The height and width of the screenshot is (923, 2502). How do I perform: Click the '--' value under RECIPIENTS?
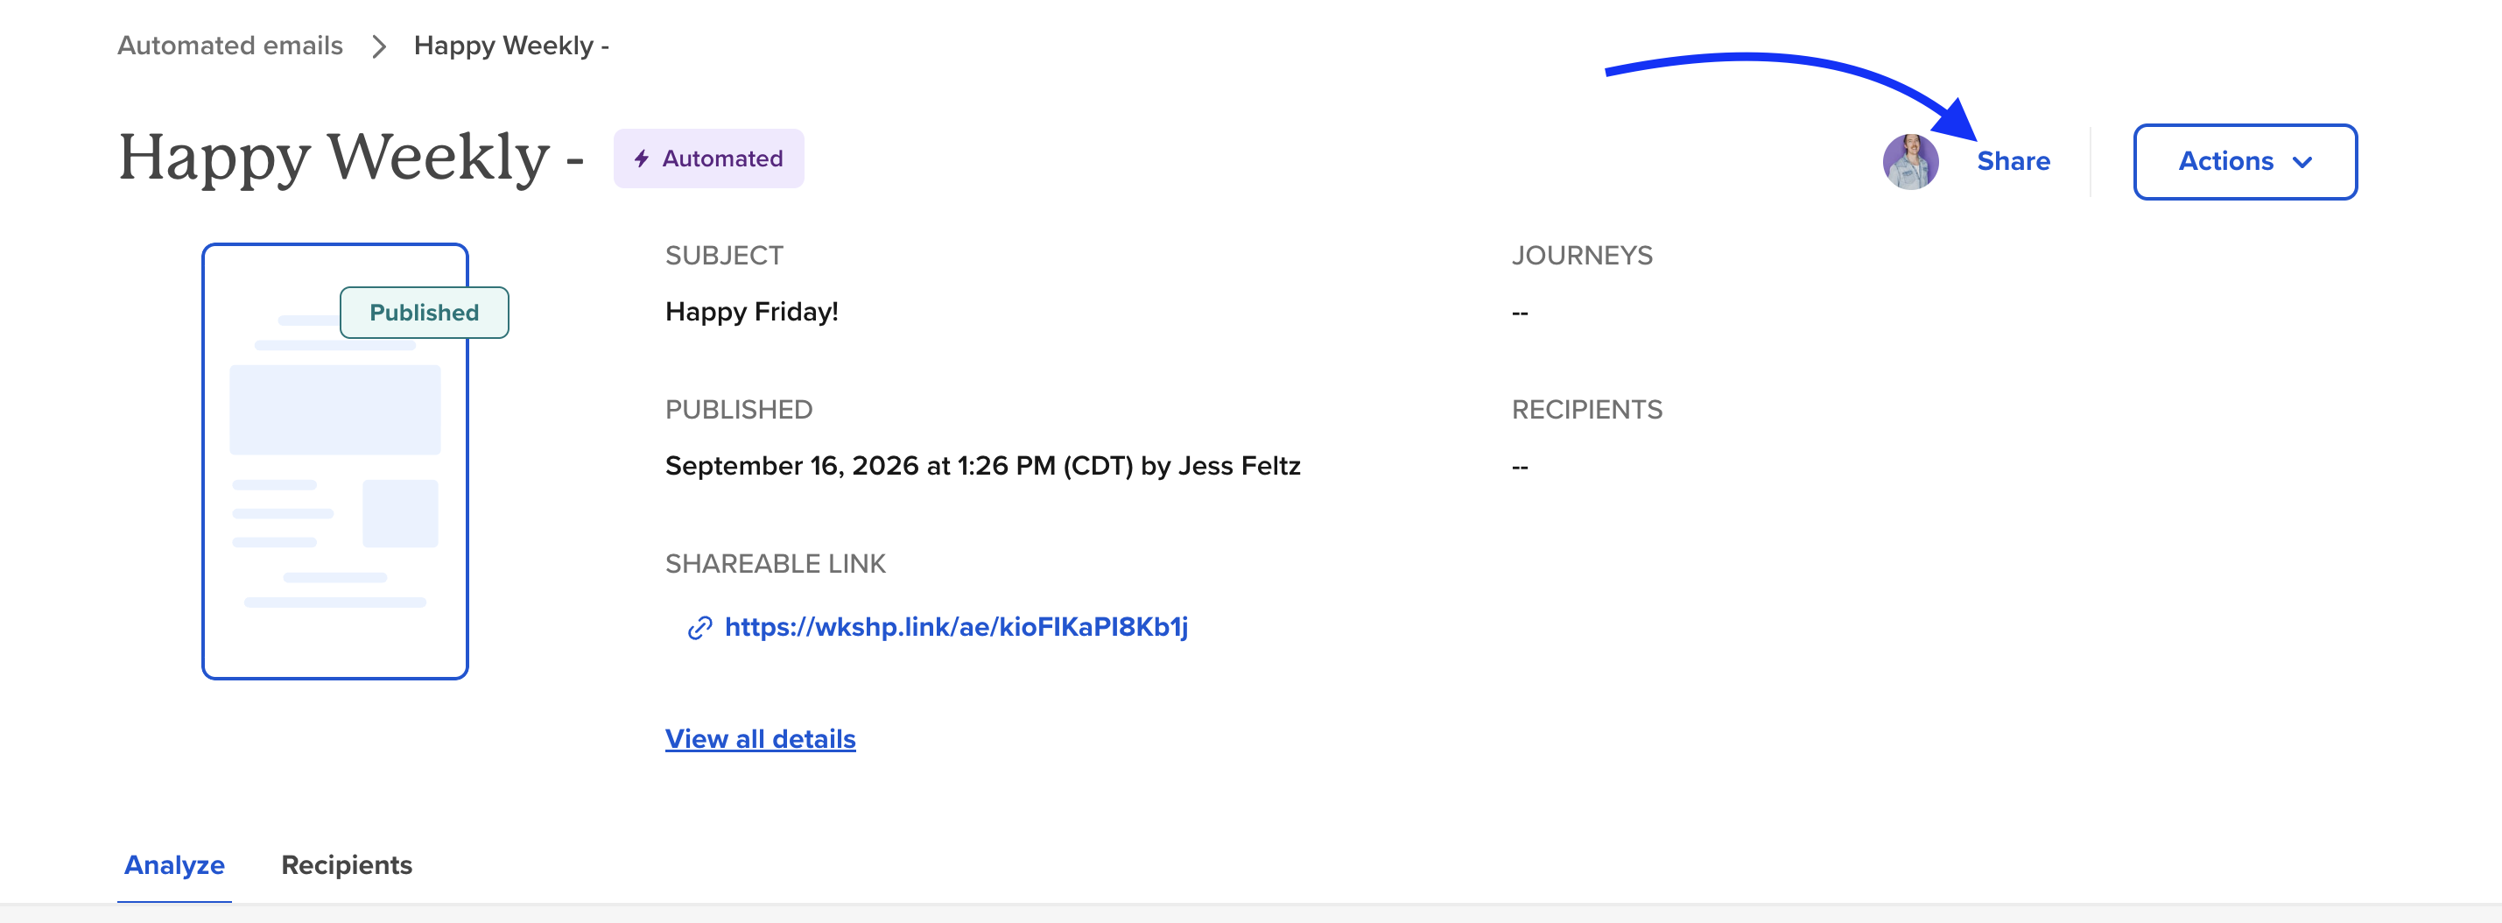point(1520,468)
